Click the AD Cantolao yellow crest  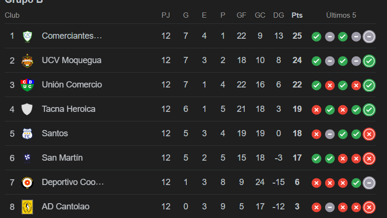(x=27, y=207)
